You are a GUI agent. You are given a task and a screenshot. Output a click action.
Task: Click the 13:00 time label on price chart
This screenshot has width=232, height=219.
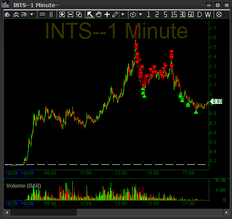(121, 173)
